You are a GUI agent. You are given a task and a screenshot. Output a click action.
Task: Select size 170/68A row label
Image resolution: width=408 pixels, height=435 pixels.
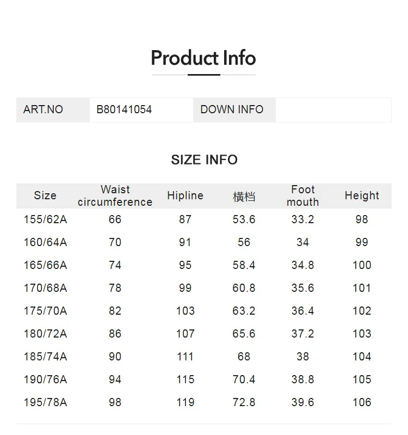46,288
